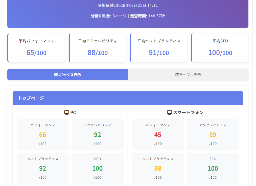Click the スマートフォン アクセシビリティ score 89
The width and height of the screenshot is (256, 186).
pos(213,135)
